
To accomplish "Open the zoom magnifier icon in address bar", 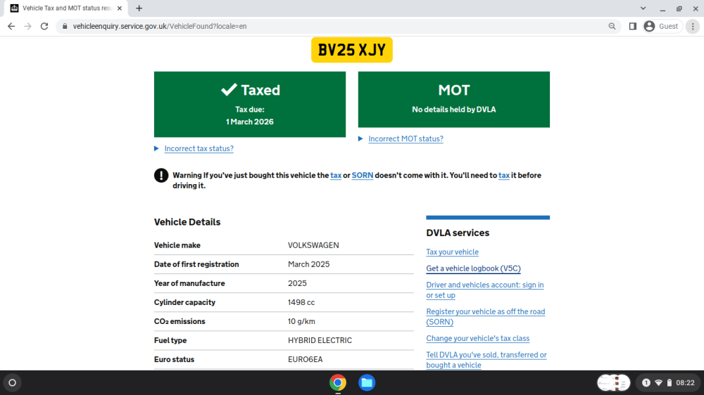I will coord(612,26).
